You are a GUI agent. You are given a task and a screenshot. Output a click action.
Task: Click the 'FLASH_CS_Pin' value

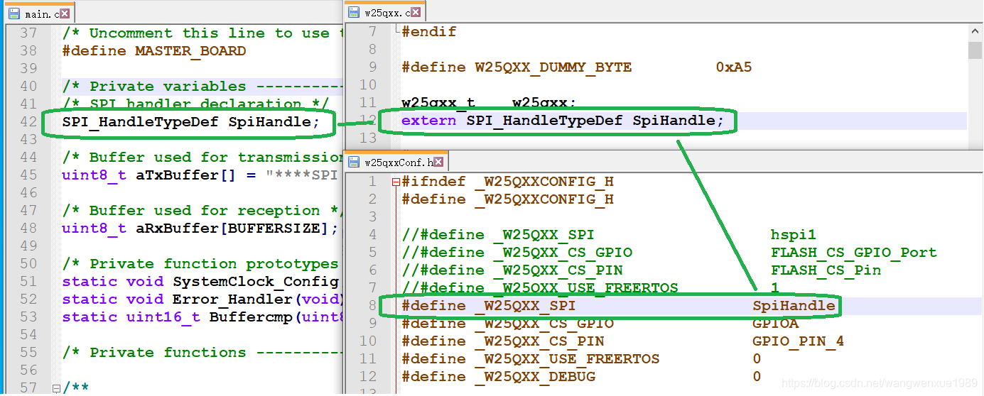826,270
